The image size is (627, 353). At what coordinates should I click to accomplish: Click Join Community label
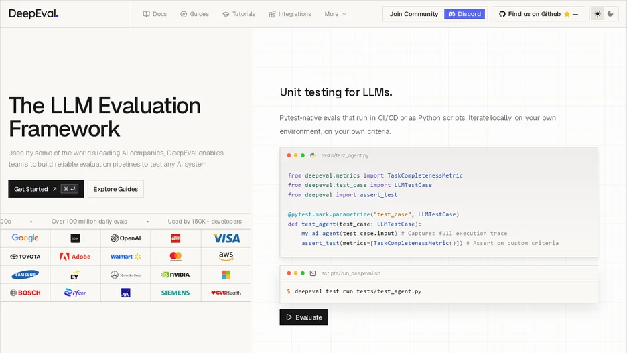coord(414,14)
